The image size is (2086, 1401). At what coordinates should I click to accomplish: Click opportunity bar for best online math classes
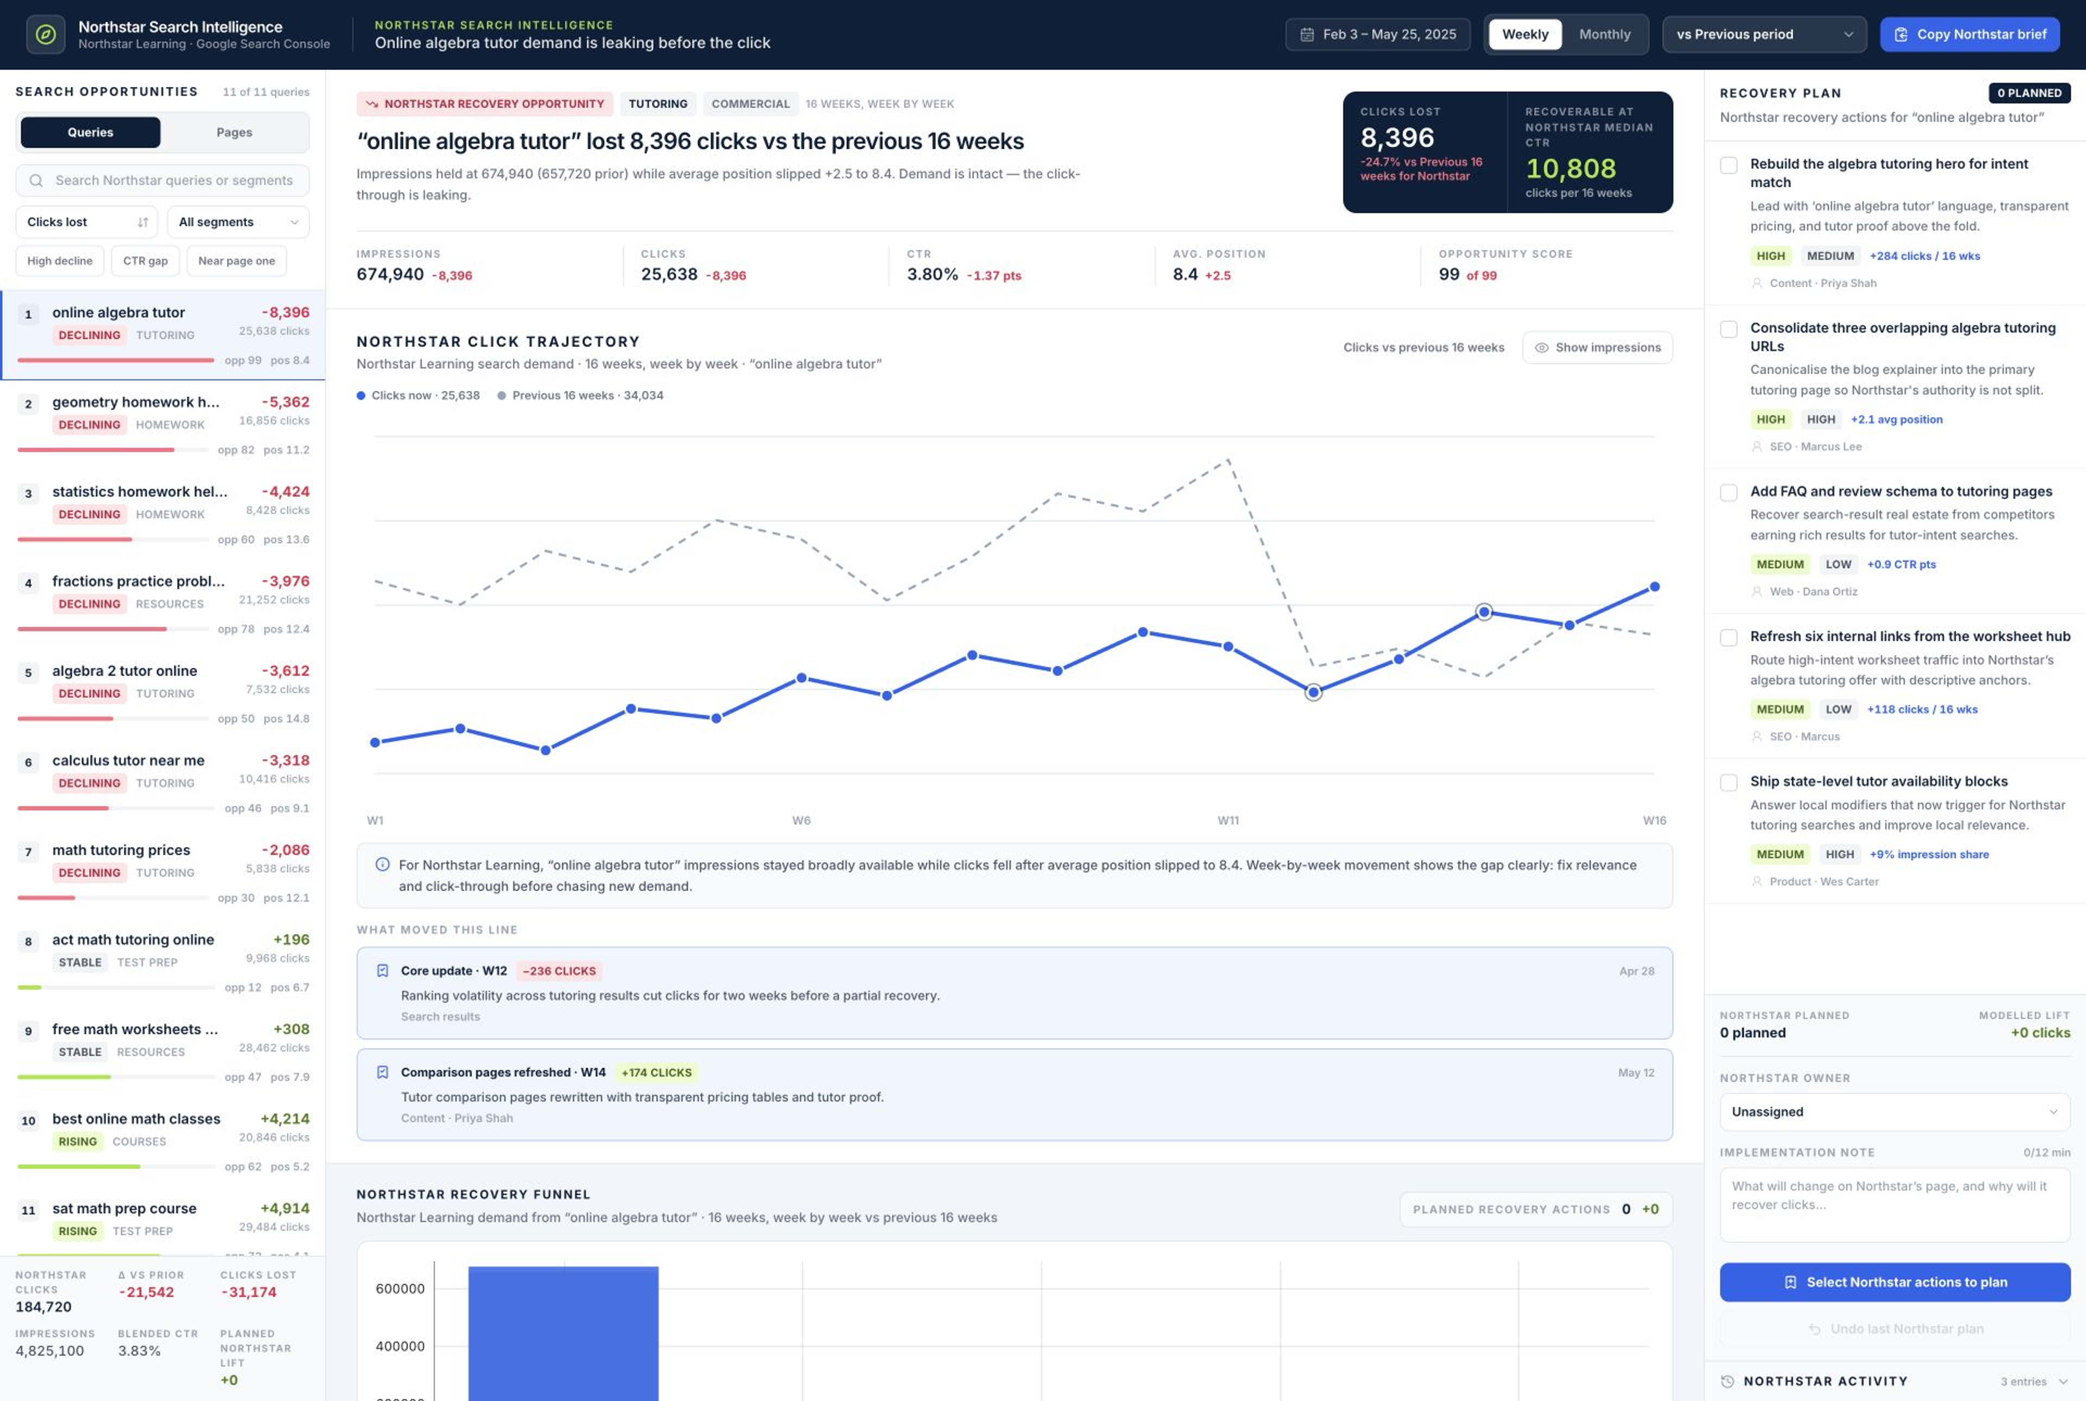(115, 1167)
